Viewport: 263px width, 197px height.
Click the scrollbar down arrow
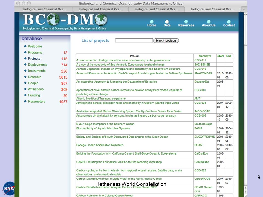pos(245,192)
